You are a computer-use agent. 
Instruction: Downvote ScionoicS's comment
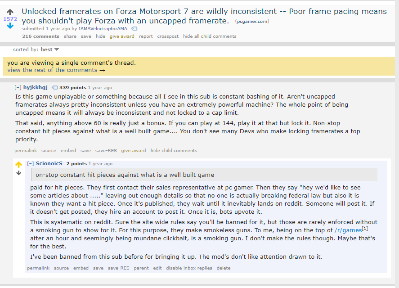tap(18, 173)
